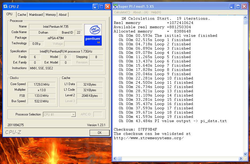Click the Bus Speed value '532.0 MHz'

point(41,101)
